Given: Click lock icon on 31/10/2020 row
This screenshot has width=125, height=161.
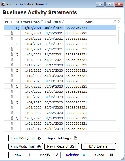Looking at the screenshot, I should pyautogui.click(x=12, y=76).
